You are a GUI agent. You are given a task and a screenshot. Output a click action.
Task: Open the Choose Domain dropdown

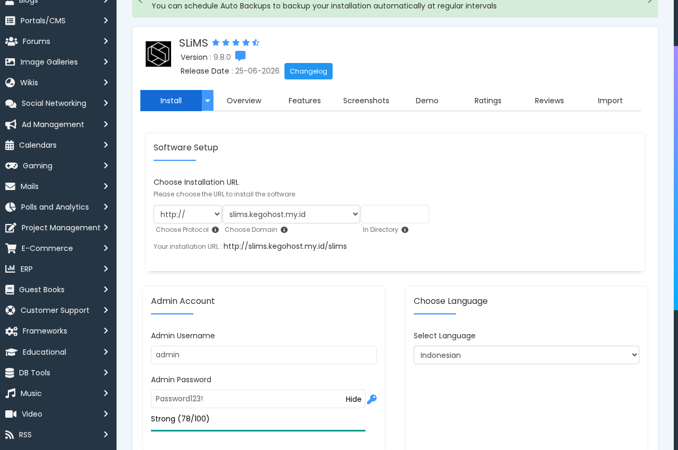click(x=291, y=214)
